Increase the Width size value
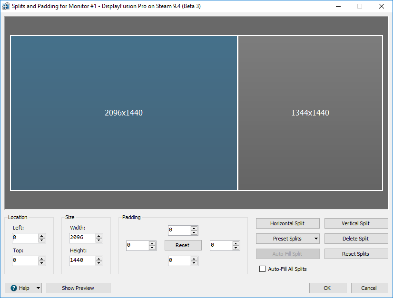The width and height of the screenshot is (393, 298). click(99, 236)
